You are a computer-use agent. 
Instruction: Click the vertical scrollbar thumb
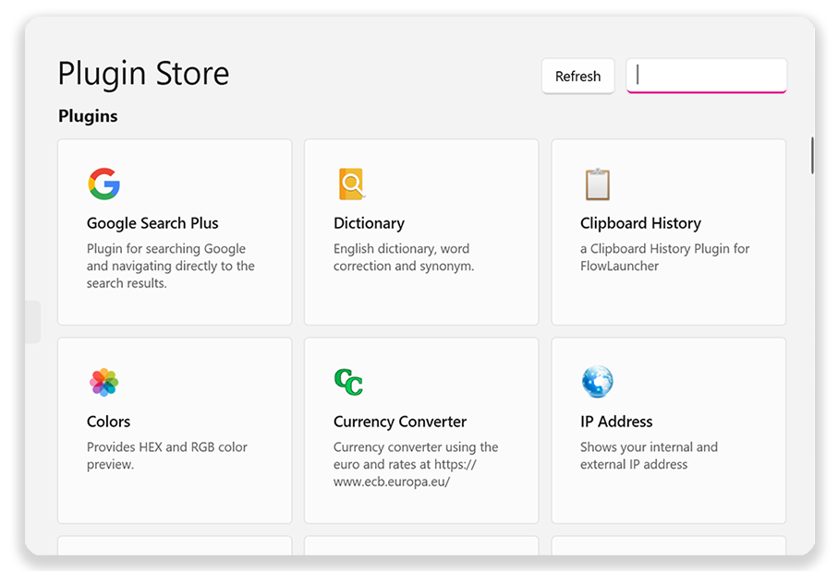click(812, 155)
